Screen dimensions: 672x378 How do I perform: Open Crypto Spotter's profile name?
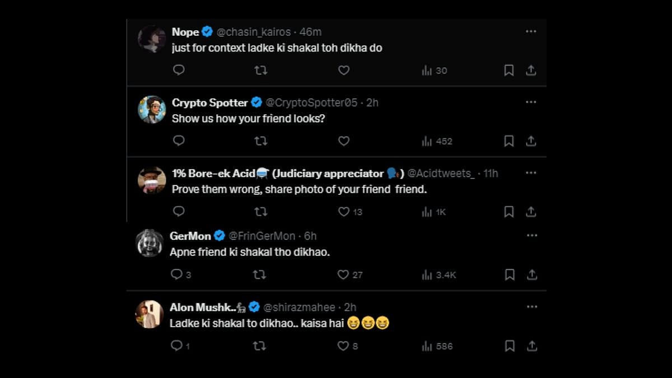point(210,102)
